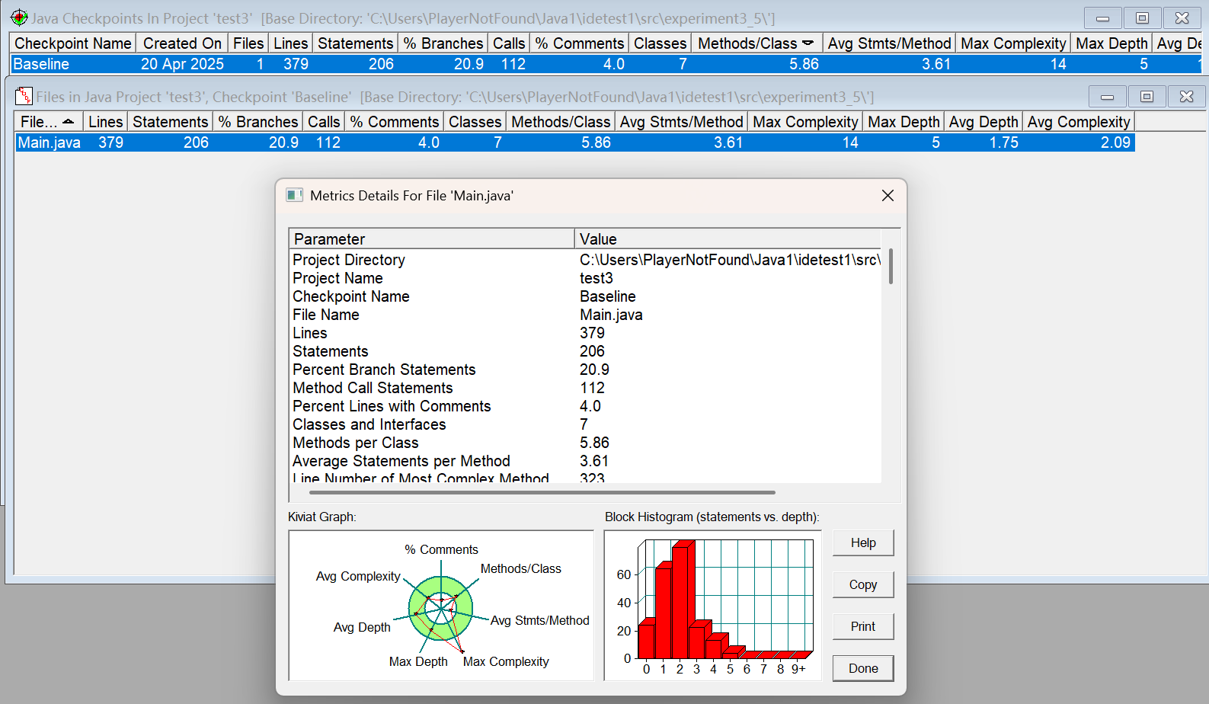Click the Print button
This screenshot has height=704, width=1209.
(x=863, y=626)
